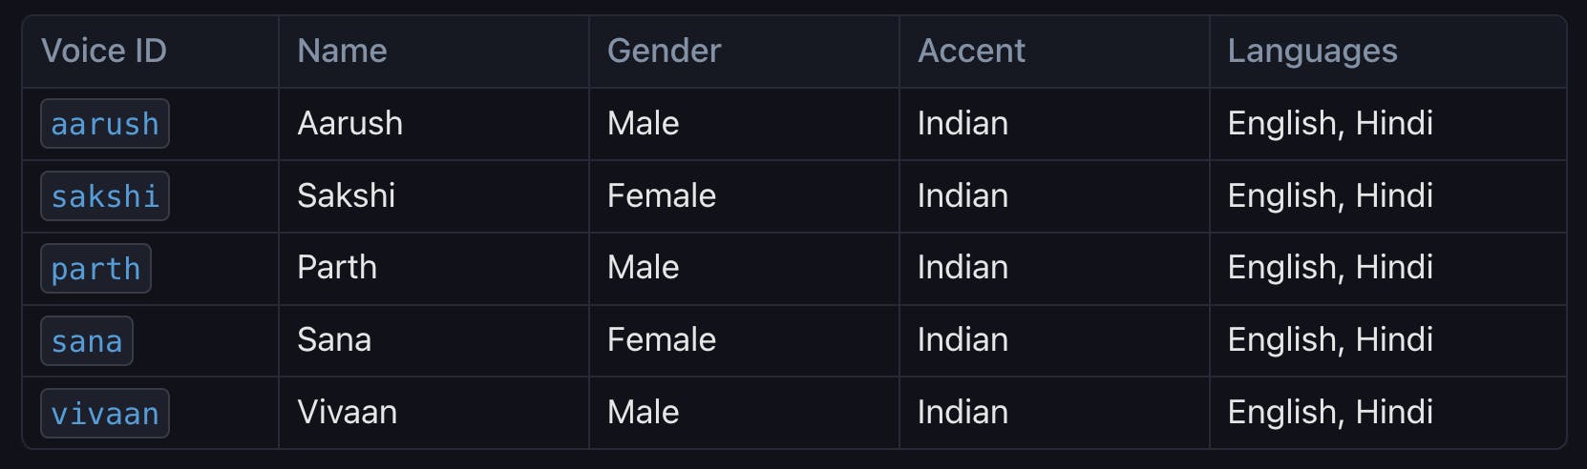Click the sakshi voice ID code tag
The image size is (1587, 469).
[x=105, y=196]
